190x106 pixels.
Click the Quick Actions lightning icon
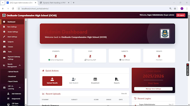click(x=43, y=71)
